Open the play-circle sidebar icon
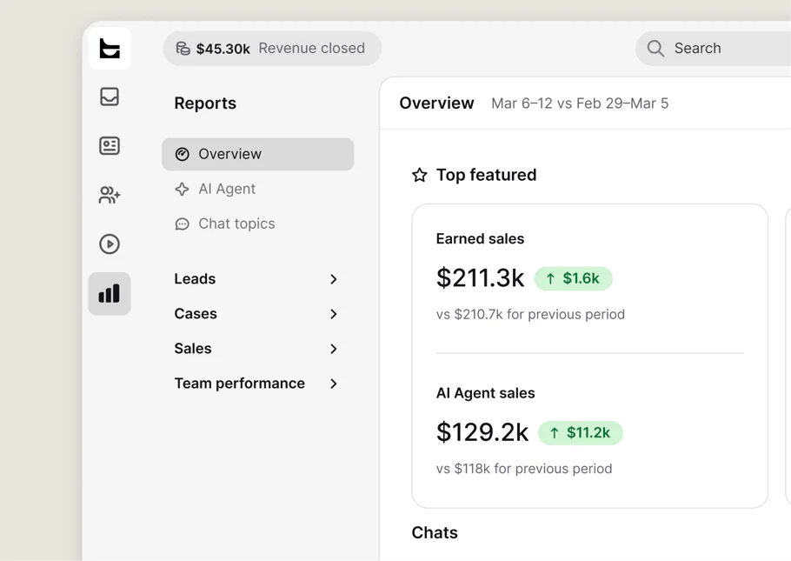 point(110,244)
